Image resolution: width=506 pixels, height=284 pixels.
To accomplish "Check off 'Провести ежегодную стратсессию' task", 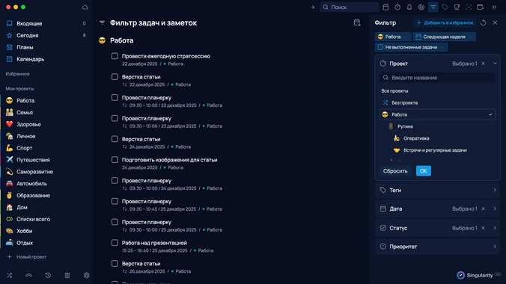I will pos(115,56).
